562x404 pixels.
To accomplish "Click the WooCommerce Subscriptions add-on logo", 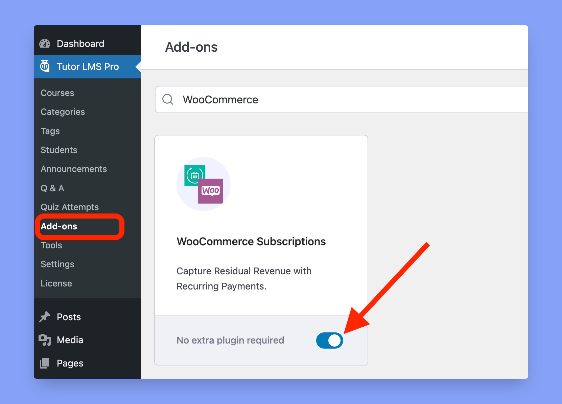I will tap(204, 184).
